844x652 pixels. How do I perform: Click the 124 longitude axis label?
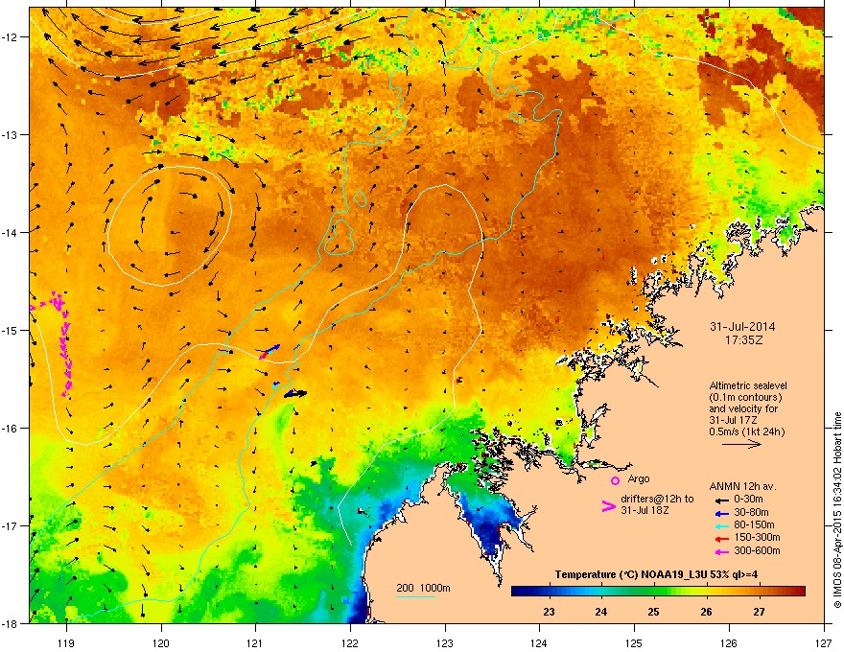click(x=539, y=642)
